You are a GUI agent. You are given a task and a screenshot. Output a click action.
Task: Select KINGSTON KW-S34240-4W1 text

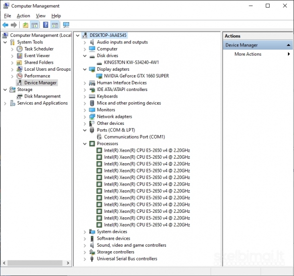(x=131, y=62)
